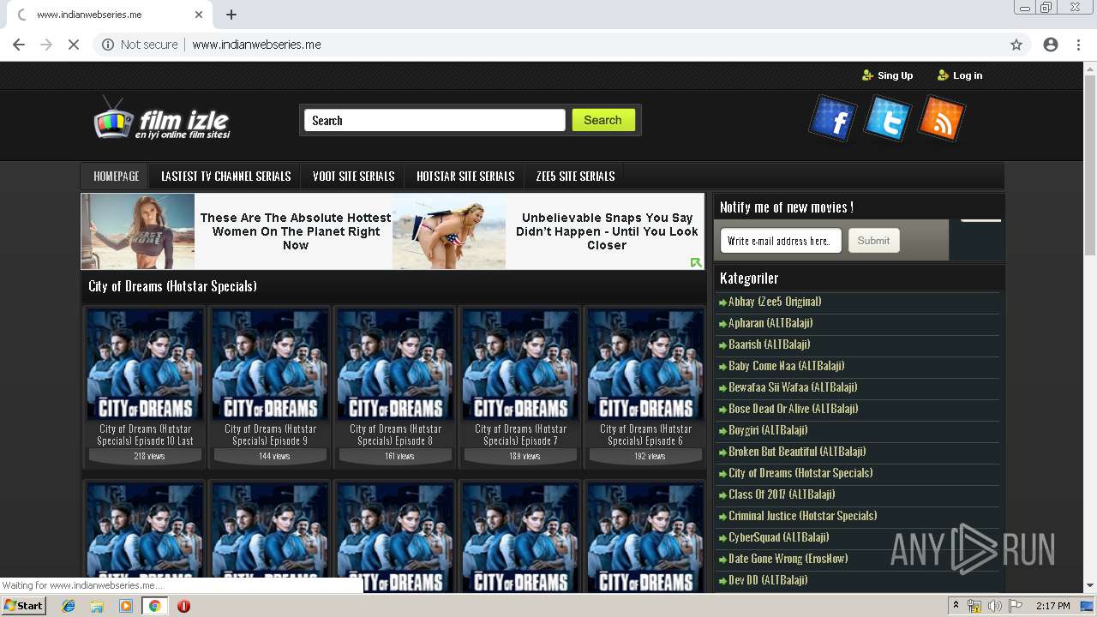
Task: Open the Chrome three-dot menu
Action: tap(1078, 45)
